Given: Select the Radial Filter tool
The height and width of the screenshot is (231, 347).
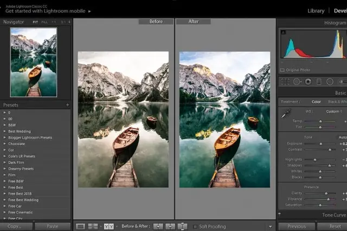Looking at the screenshot, I should tap(330, 82).
